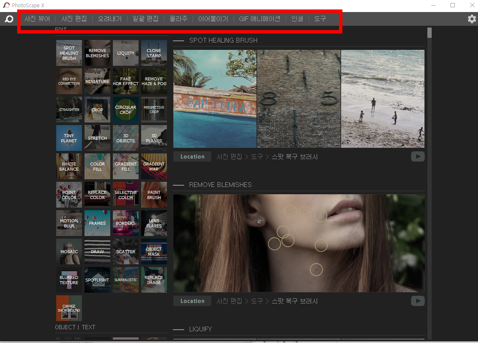Open the Motion Blur tile
Screen dimensions: 478x343
[x=69, y=223]
